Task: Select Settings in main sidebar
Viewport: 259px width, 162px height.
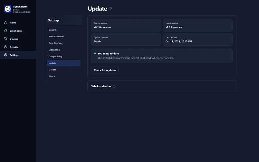Action: (x=18, y=55)
